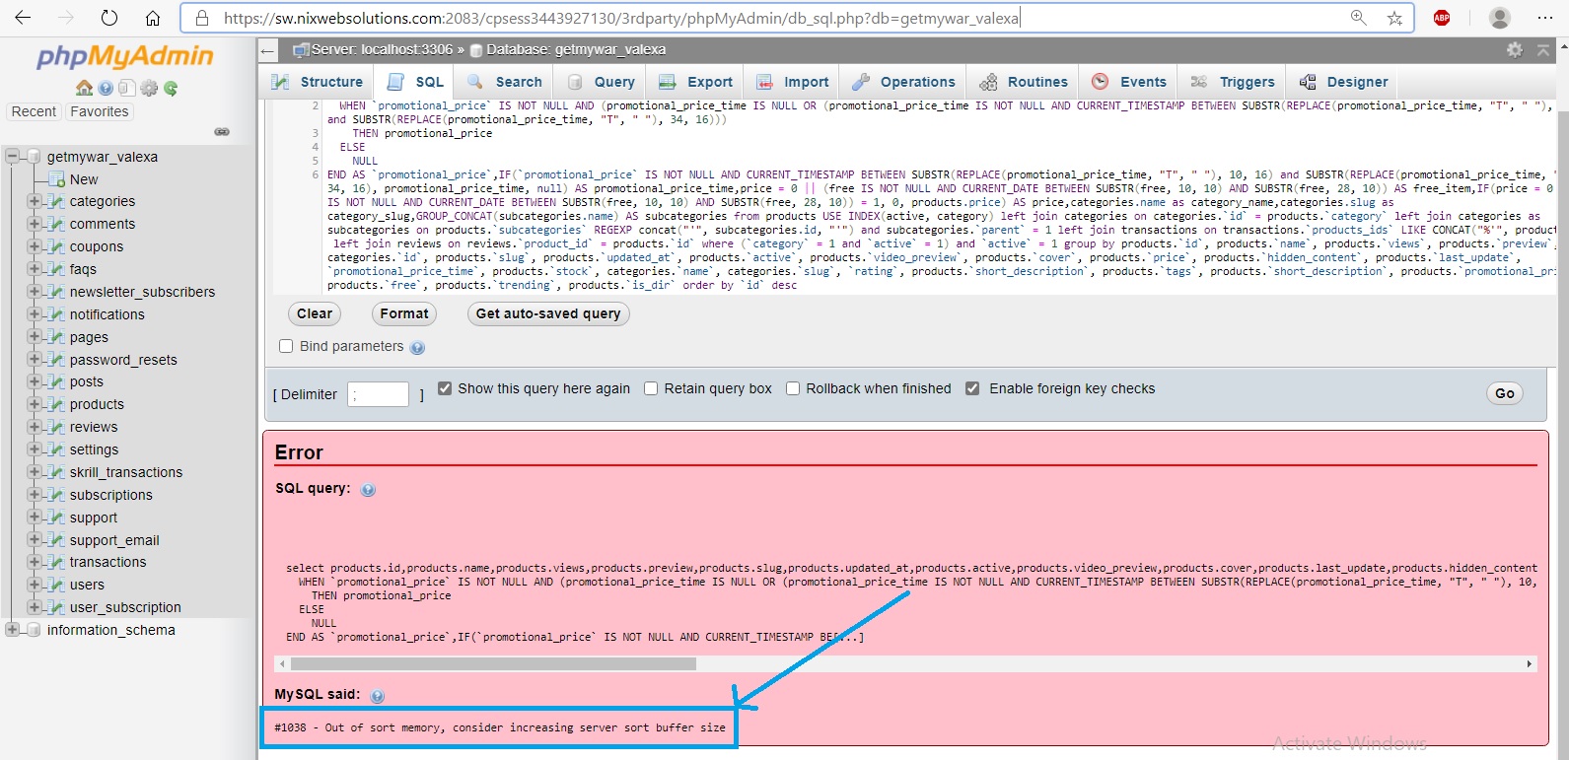Expand products table node

[35, 403]
